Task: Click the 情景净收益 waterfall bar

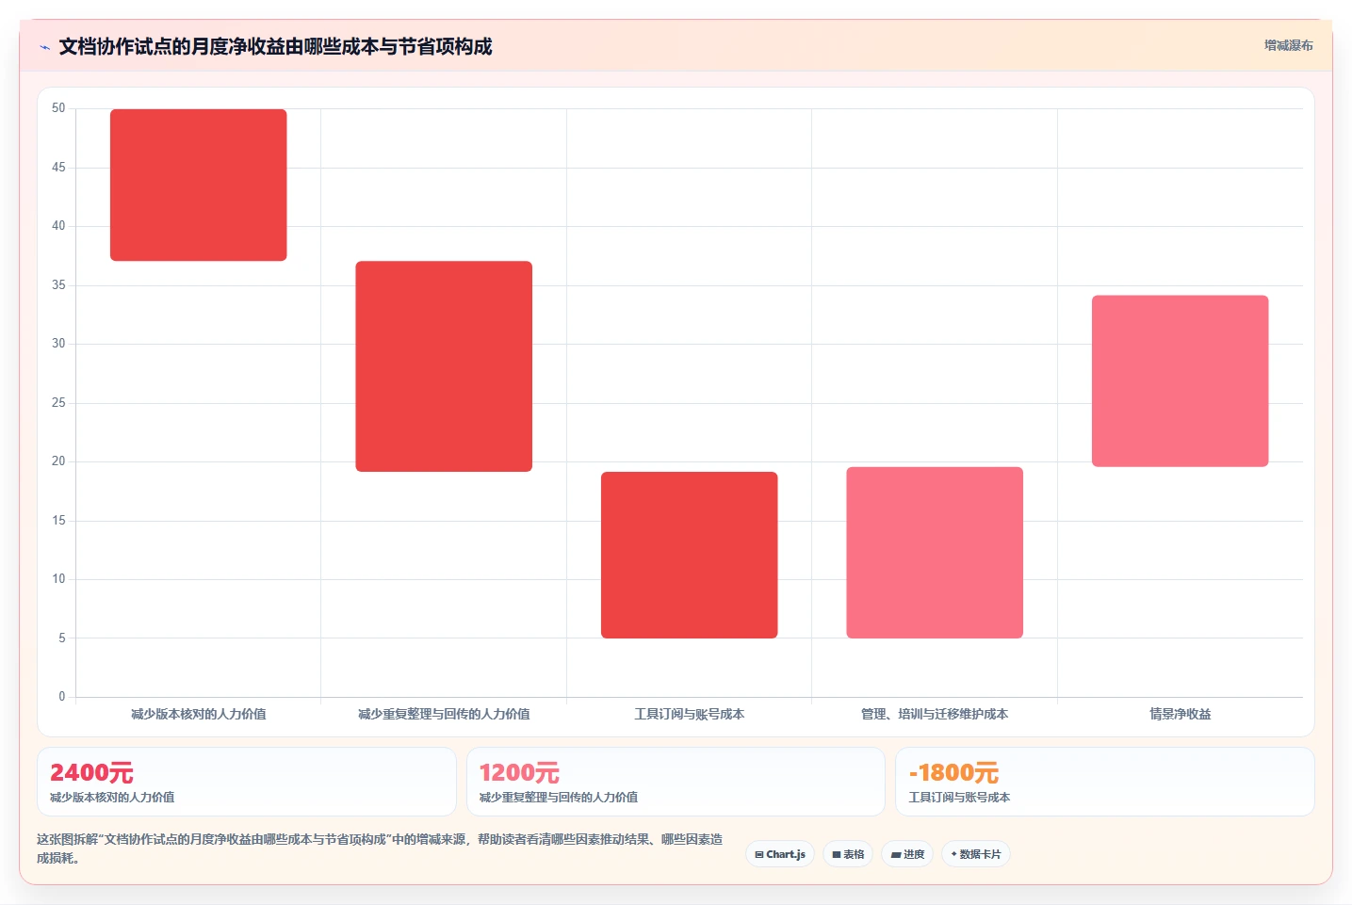Action: point(1181,381)
